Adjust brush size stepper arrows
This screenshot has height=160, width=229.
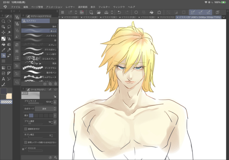[x=52, y=102]
